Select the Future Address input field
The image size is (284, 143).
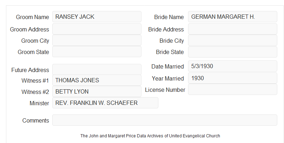(97, 70)
